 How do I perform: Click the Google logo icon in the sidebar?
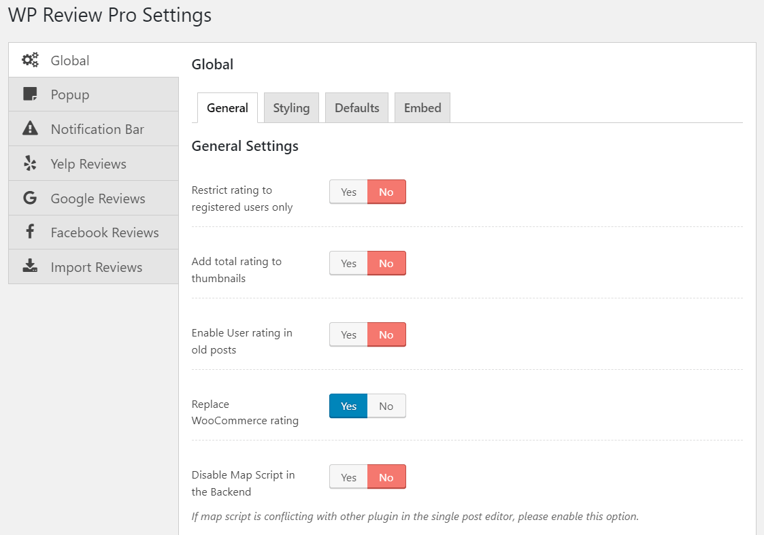[30, 198]
